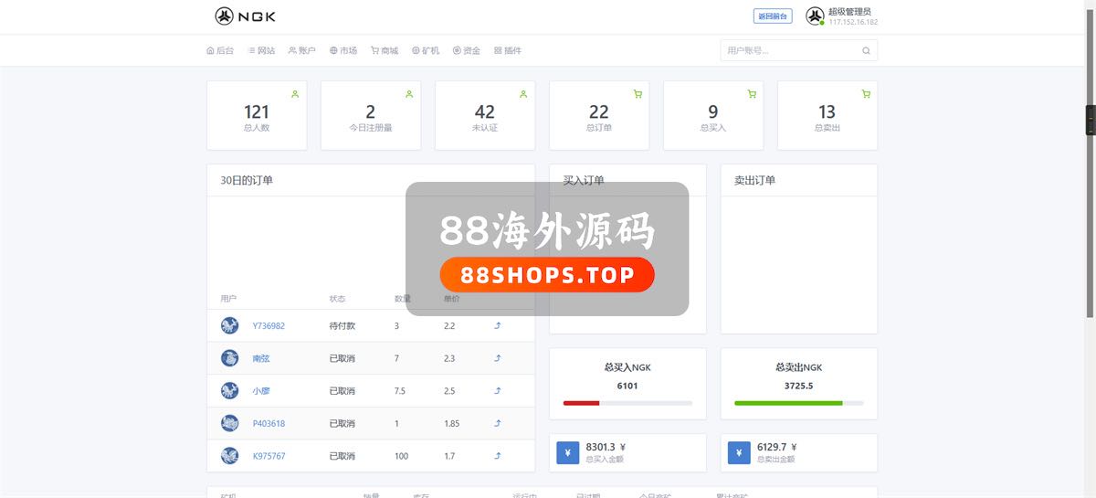The width and height of the screenshot is (1096, 498).
Task: Click the red 总买入NGK progress bar
Action: [582, 403]
